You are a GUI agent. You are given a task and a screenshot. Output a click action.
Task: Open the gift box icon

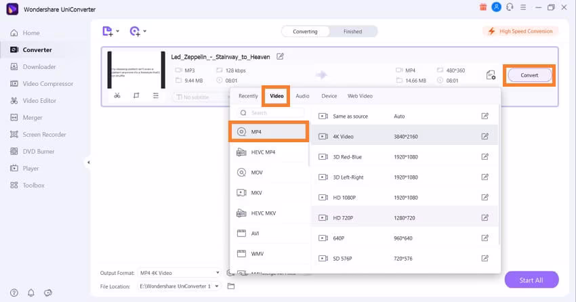[x=483, y=7]
